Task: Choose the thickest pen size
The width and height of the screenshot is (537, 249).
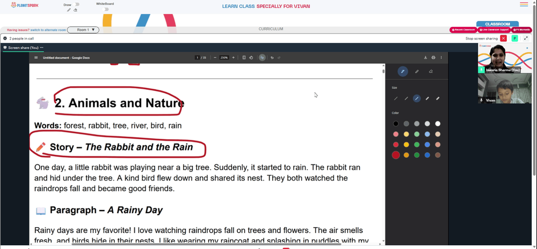Action: coord(438,99)
